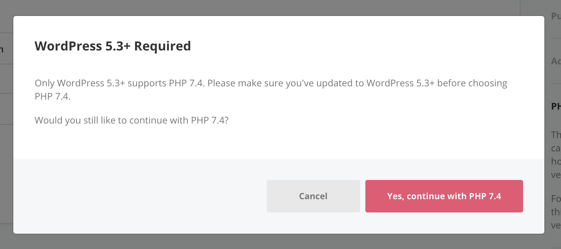The width and height of the screenshot is (561, 249).
Task: Click the Cancel button
Action: coord(313,196)
